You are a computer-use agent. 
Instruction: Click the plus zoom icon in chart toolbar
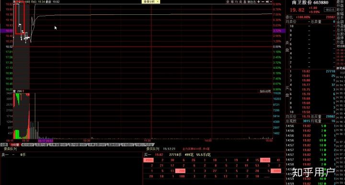point(259,1)
